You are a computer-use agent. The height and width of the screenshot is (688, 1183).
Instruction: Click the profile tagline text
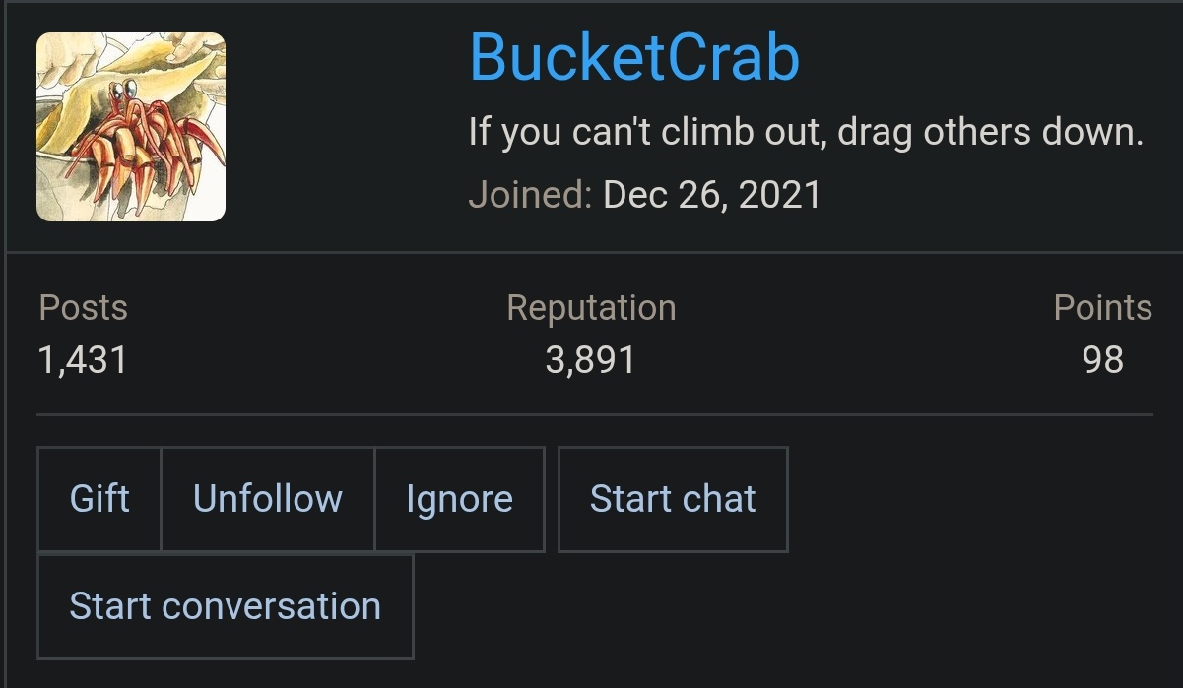pos(808,130)
